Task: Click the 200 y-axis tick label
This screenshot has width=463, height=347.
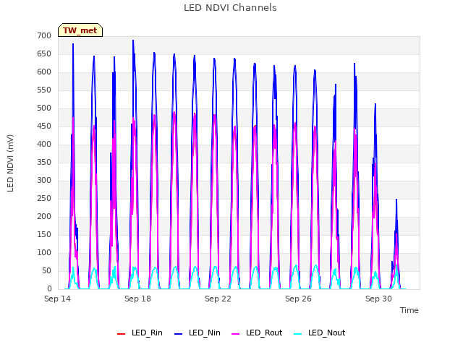Action: click(x=44, y=217)
